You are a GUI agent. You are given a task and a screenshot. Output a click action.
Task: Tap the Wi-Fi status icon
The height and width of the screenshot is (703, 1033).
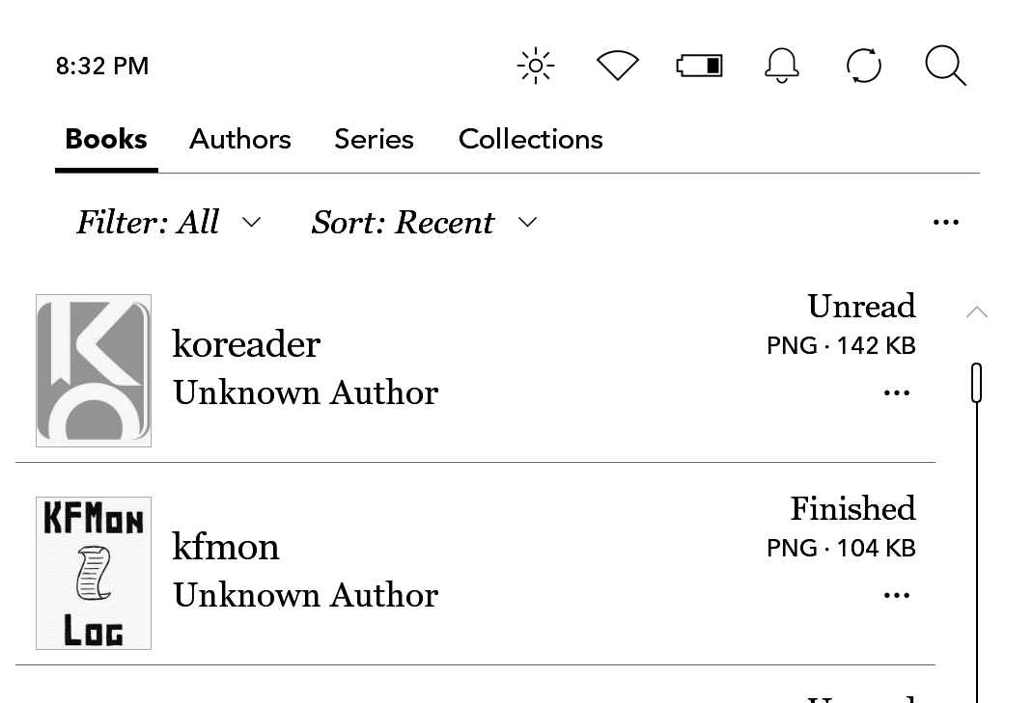click(x=618, y=67)
